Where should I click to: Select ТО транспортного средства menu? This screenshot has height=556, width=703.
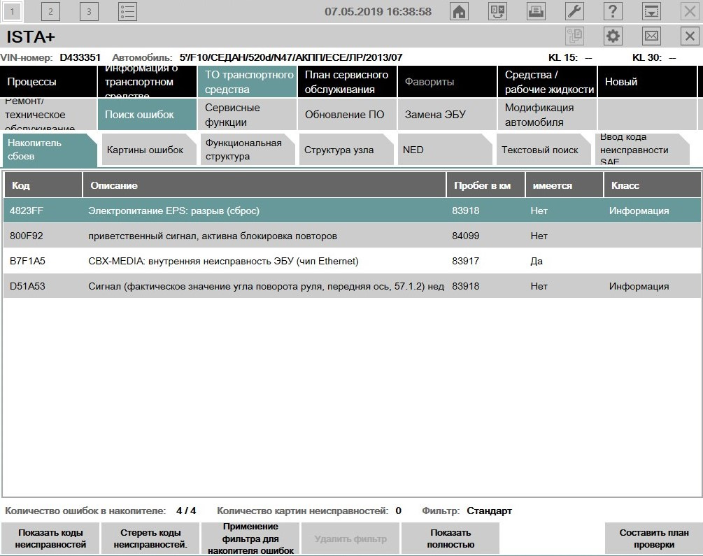(x=247, y=82)
